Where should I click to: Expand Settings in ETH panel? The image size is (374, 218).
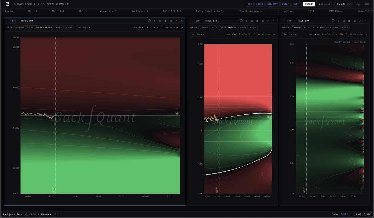(x=198, y=34)
